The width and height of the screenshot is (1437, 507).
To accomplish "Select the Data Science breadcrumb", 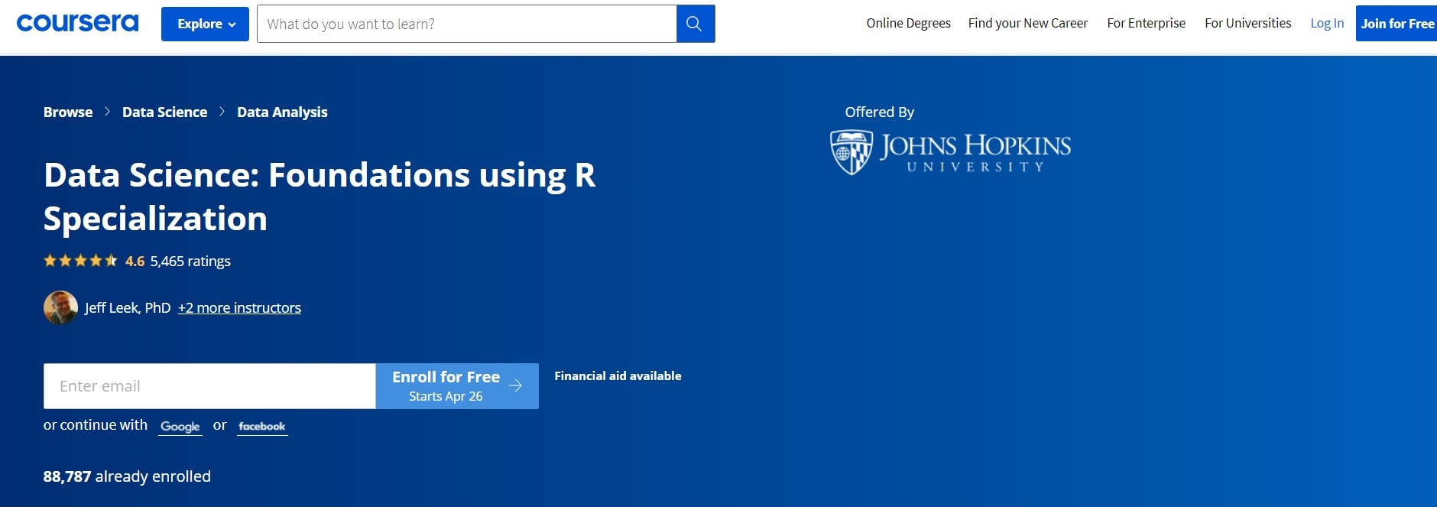I will [x=164, y=112].
